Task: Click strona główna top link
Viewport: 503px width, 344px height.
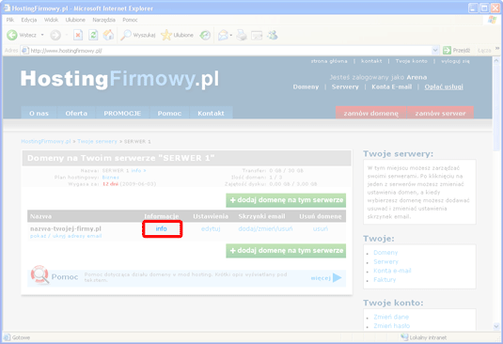Action: 329,61
